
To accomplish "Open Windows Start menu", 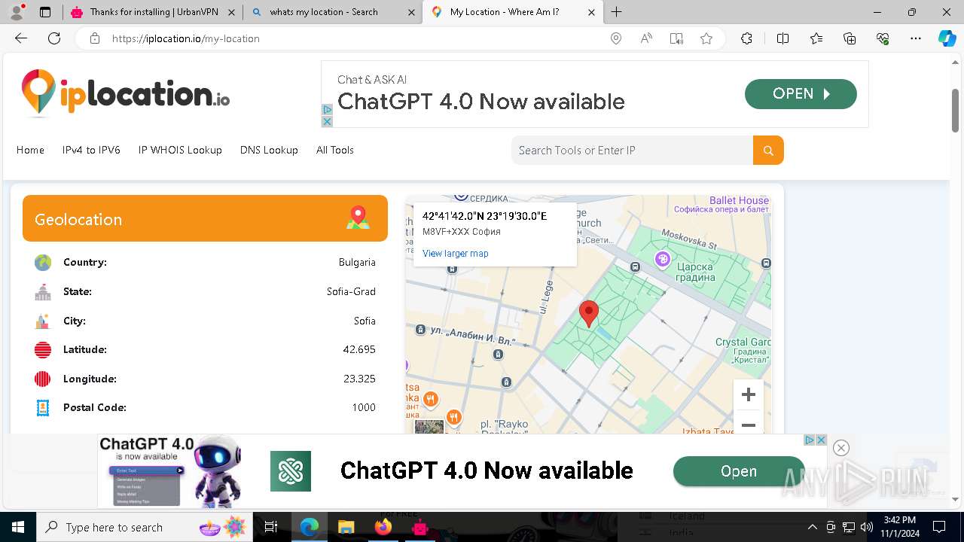I will tap(17, 527).
